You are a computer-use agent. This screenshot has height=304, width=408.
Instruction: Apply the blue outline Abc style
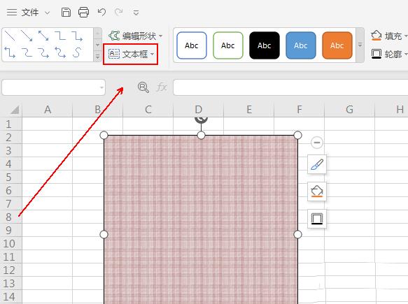pyautogui.click(x=192, y=45)
